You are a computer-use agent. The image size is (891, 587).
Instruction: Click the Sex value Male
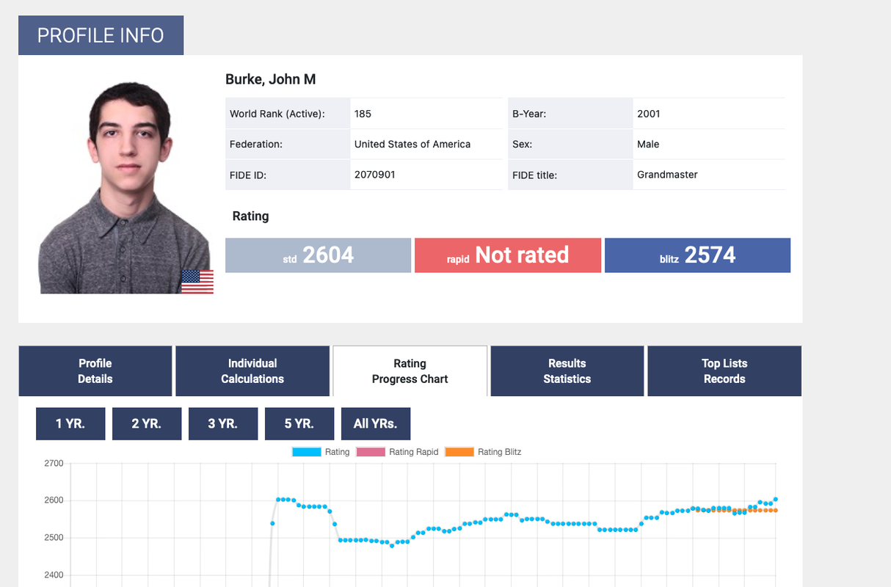[x=648, y=144]
